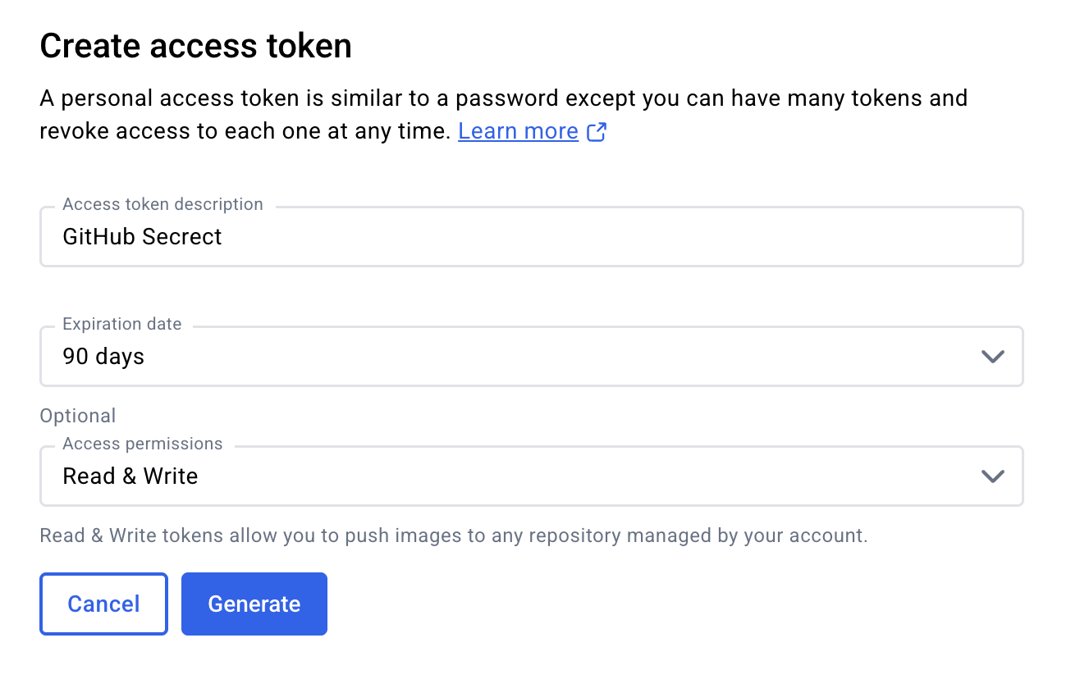Click the Access token description label
The height and width of the screenshot is (679, 1080).
tap(162, 204)
